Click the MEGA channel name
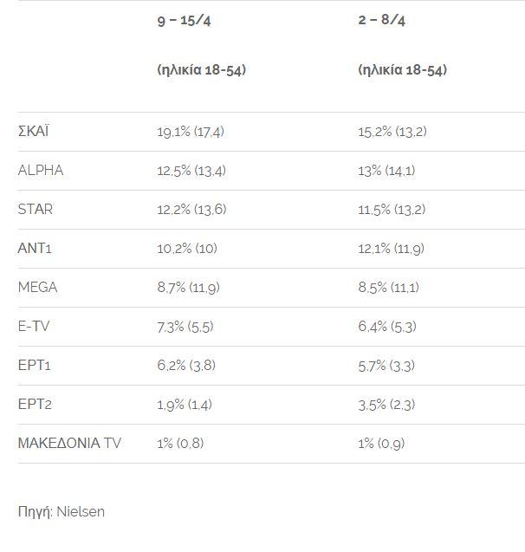The height and width of the screenshot is (552, 525). coord(37,288)
